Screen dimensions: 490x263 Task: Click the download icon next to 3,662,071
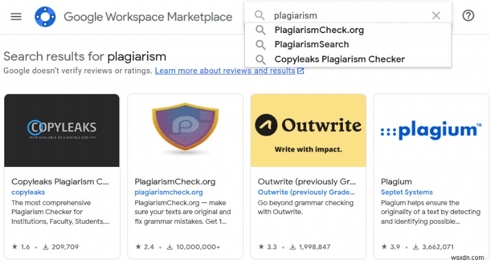(416, 246)
